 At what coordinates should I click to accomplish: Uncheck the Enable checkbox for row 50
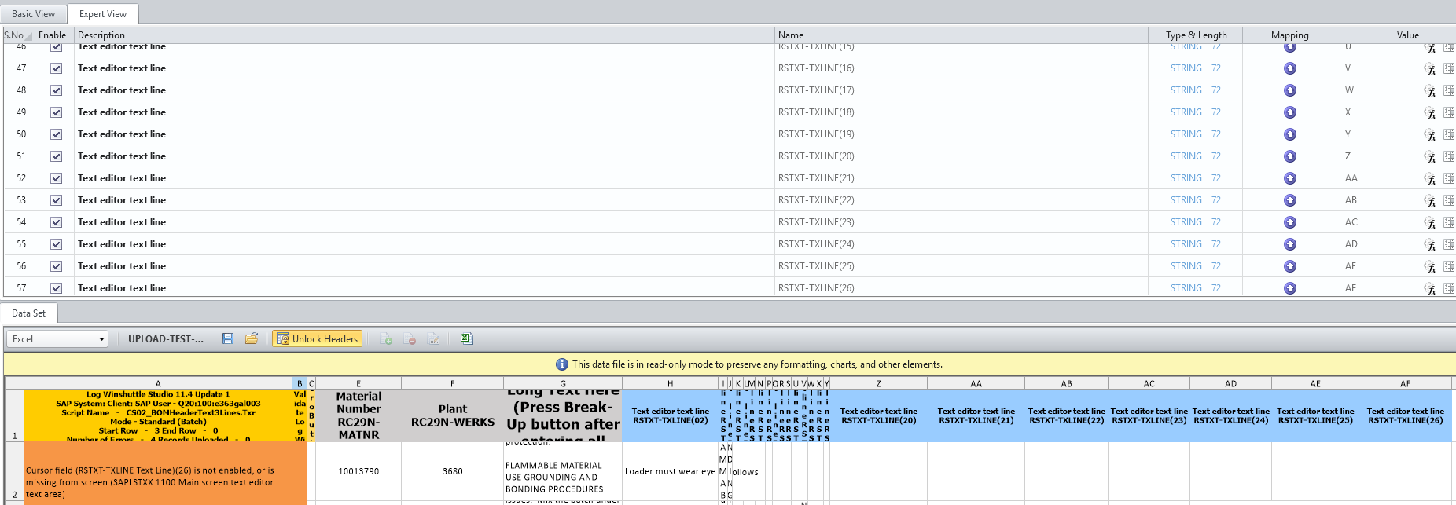click(x=57, y=134)
